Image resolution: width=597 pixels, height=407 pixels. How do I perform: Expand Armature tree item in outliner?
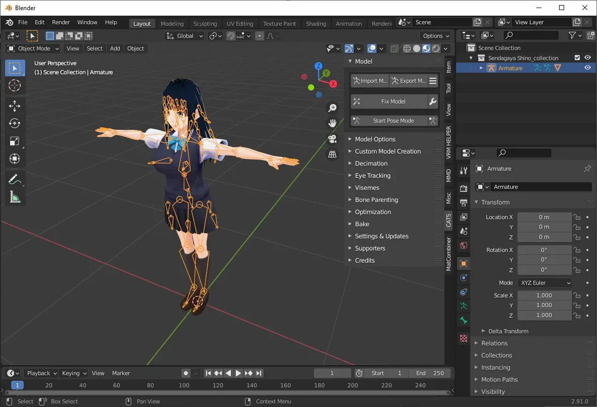(481, 68)
